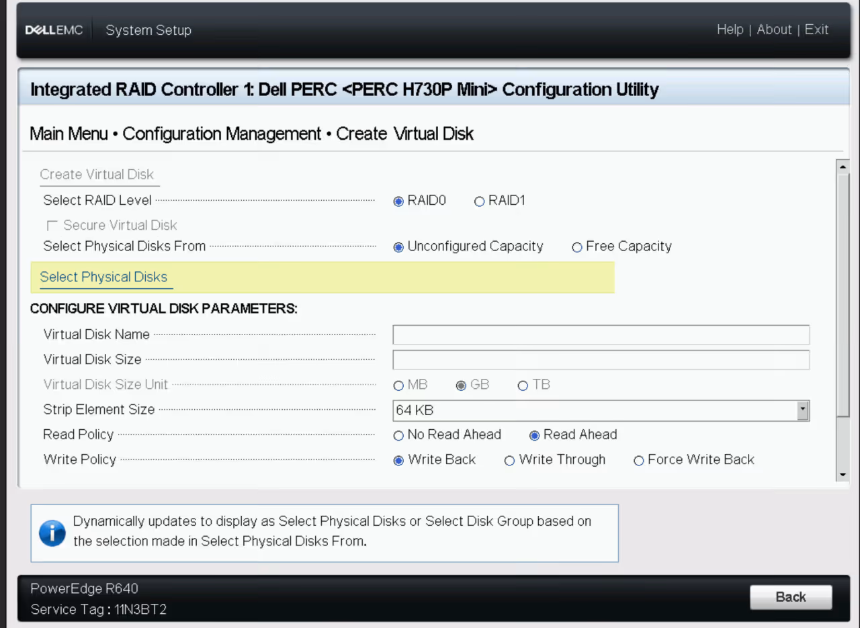860x628 pixels.
Task: Click the Write Policy label
Action: click(79, 460)
